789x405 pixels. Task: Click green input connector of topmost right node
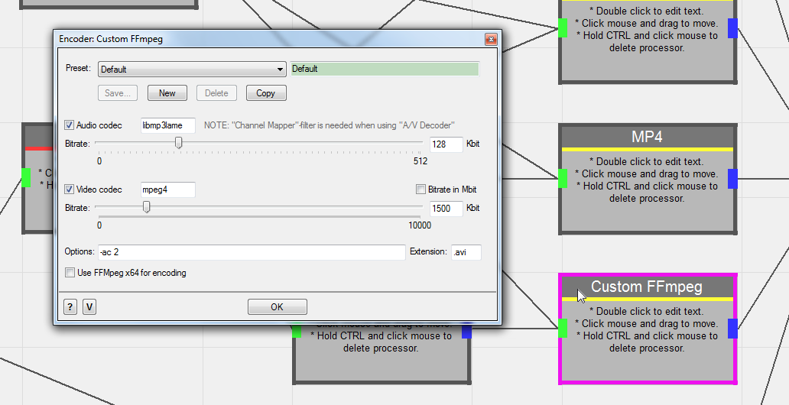pos(563,28)
